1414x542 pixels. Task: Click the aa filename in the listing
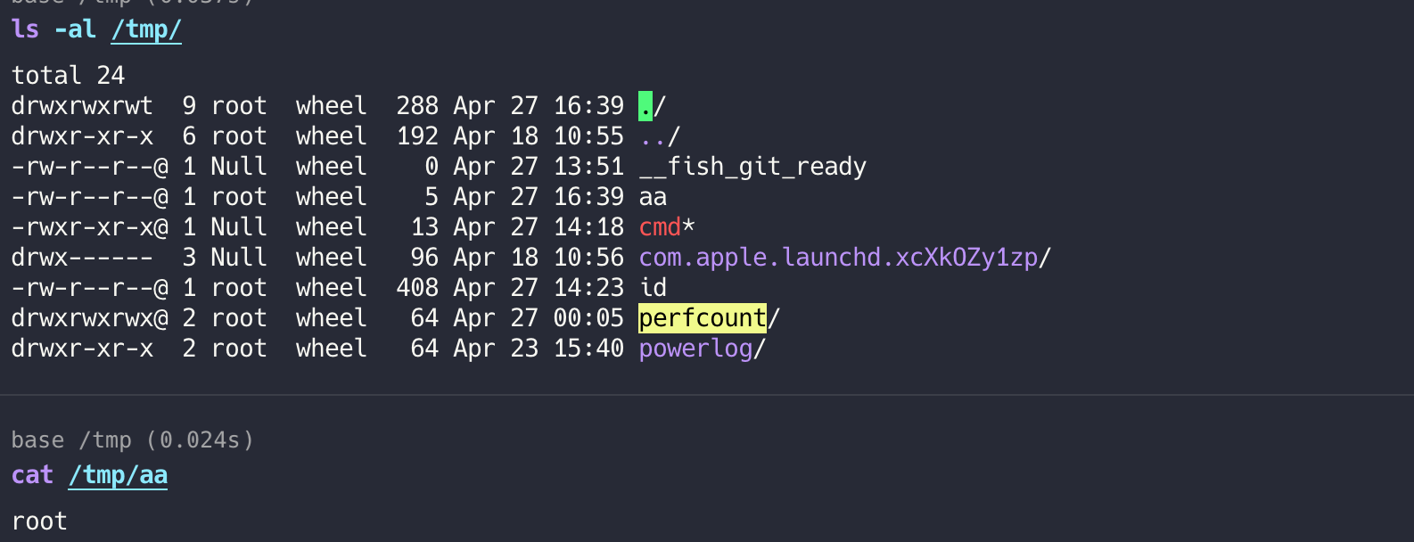tap(653, 197)
